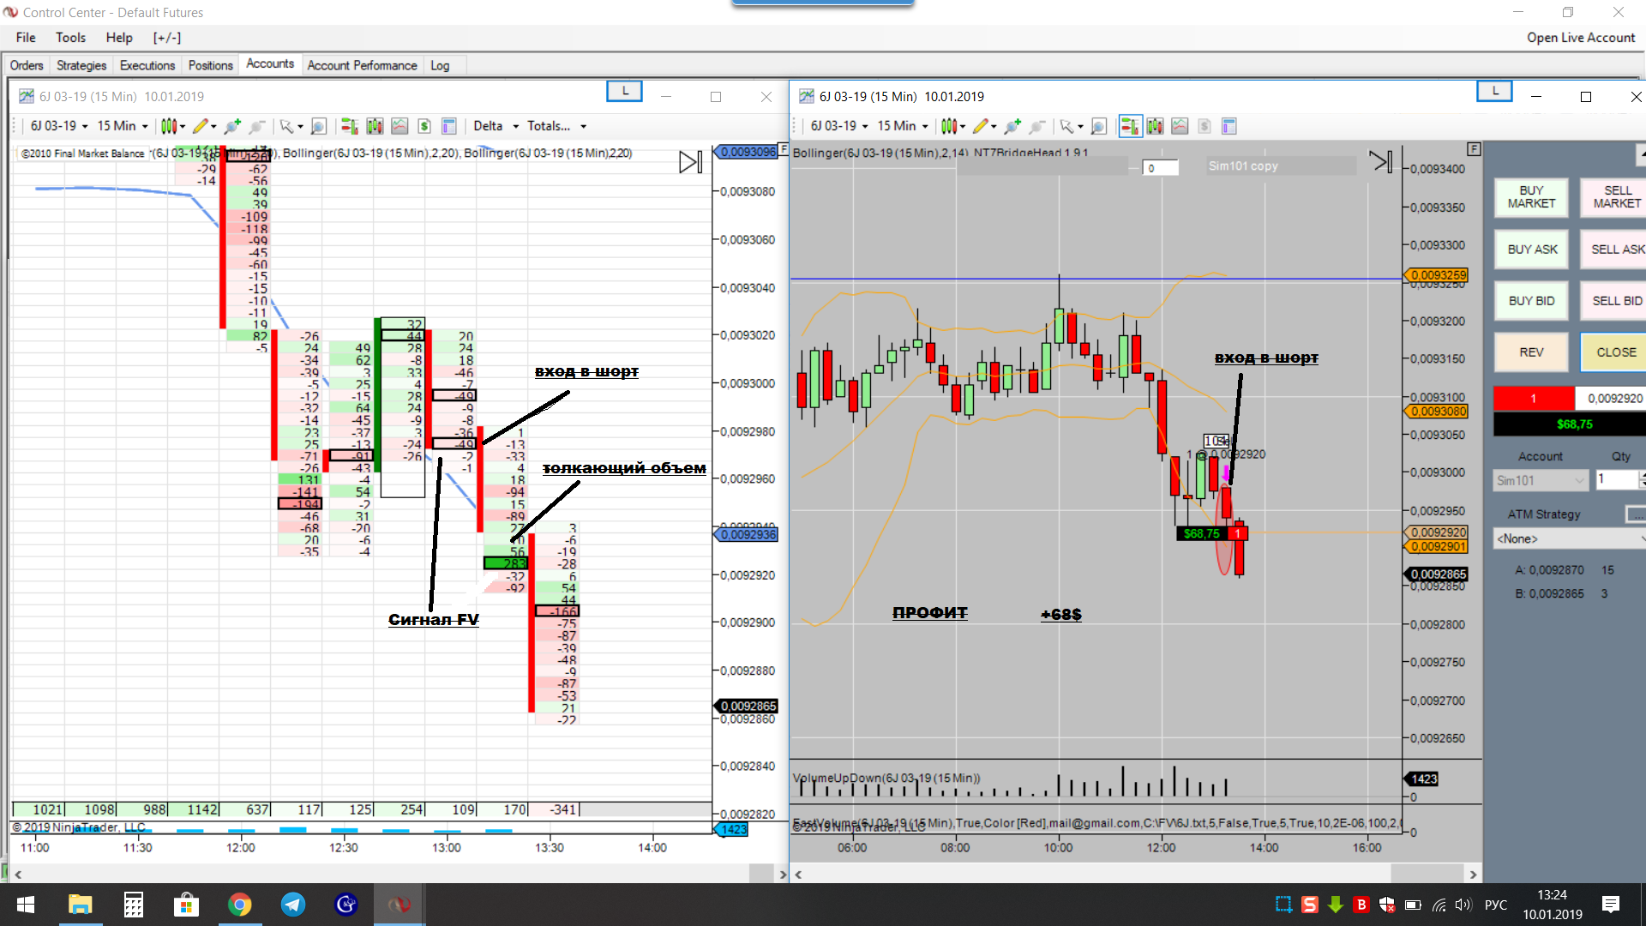Click the zoom frame icon in right chart toolbar
1646x926 pixels.
[1099, 126]
